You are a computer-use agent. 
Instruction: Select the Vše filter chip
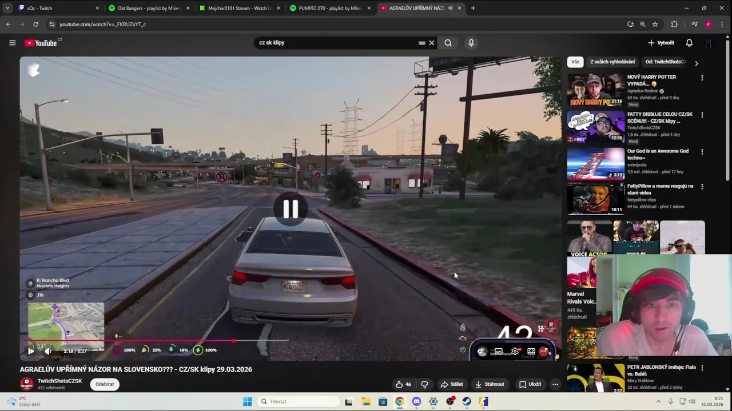coord(575,62)
